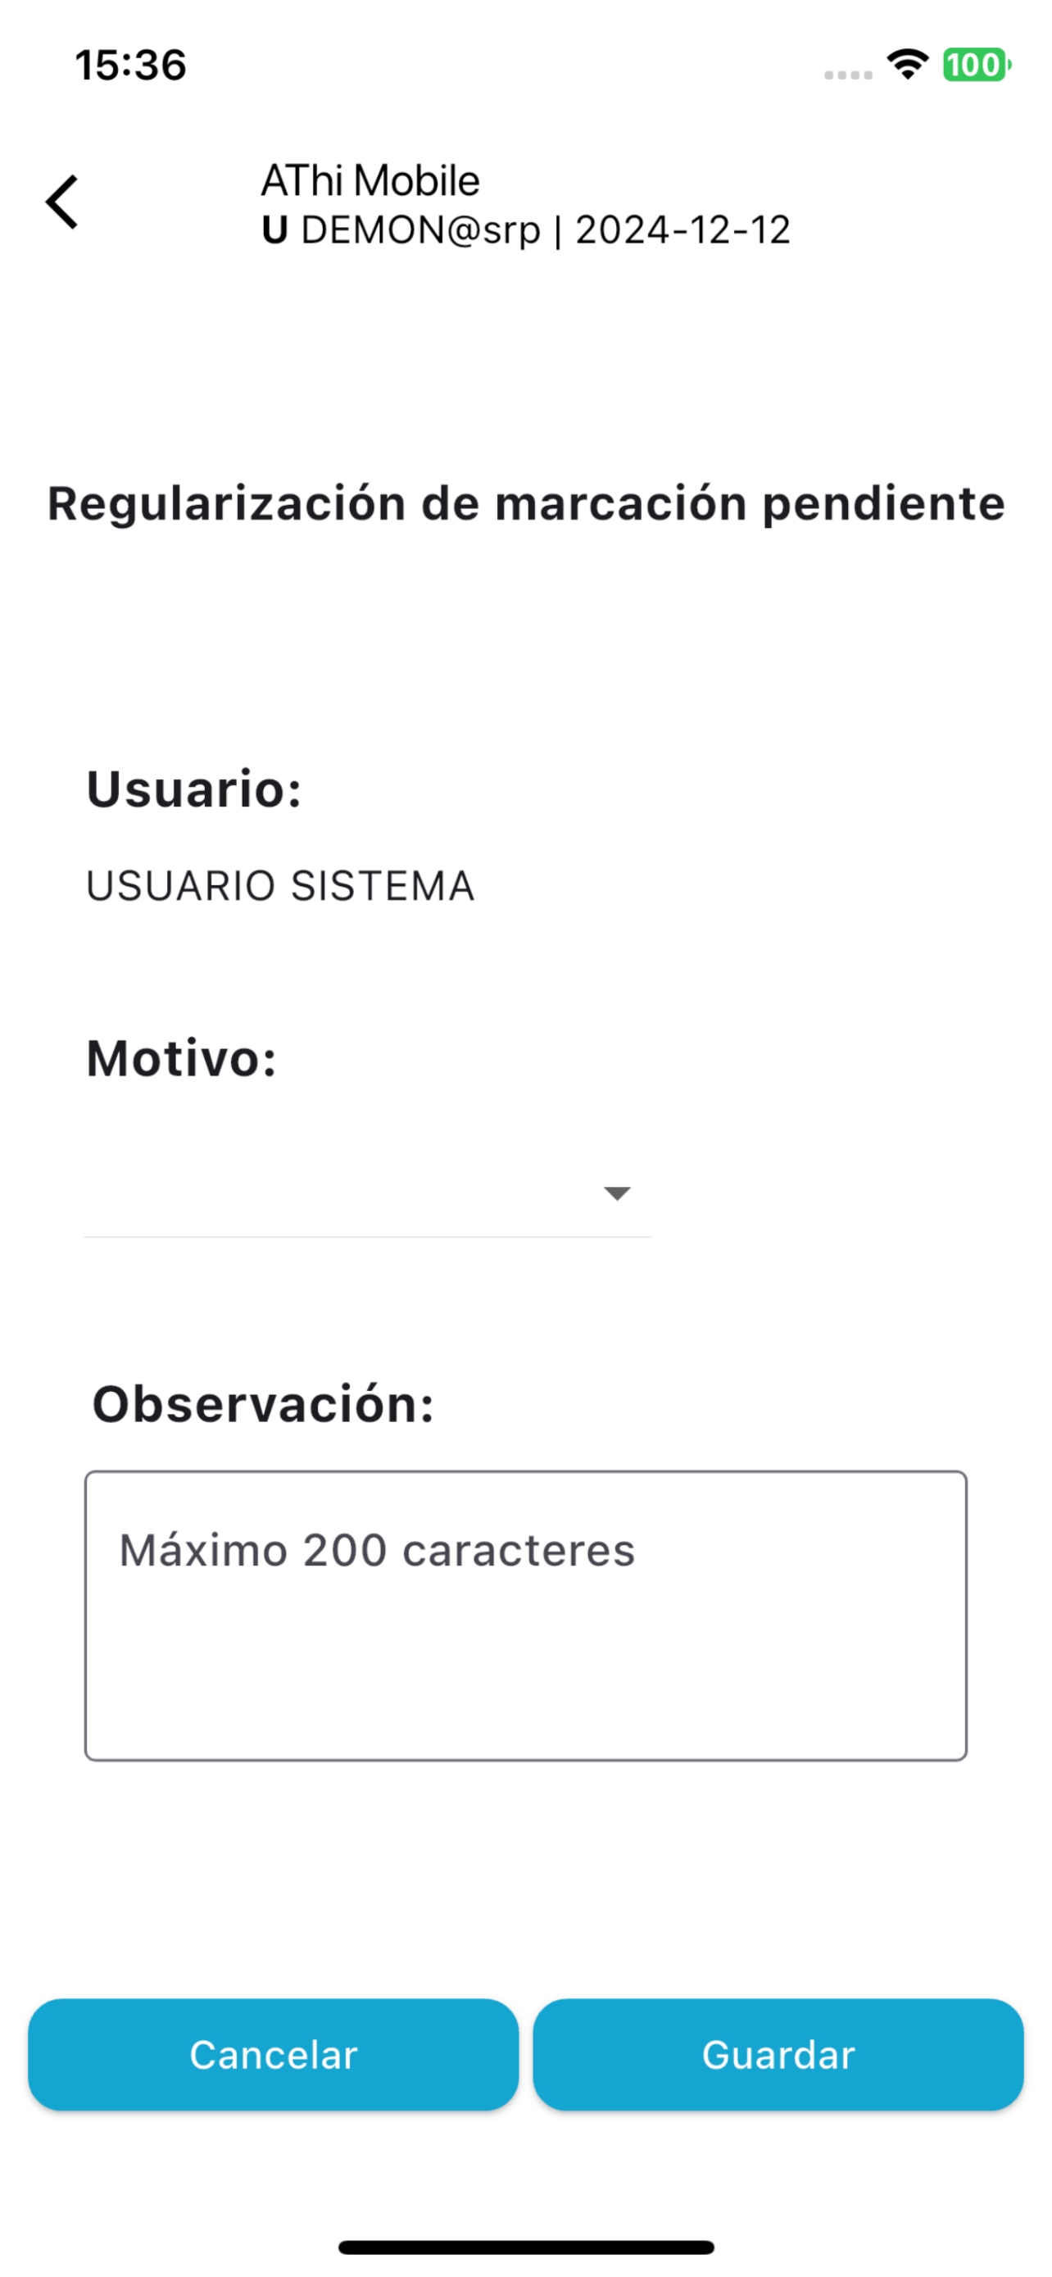The image size is (1052, 2277).
Task: Tap the AThi Mobile header title
Action: coord(370,180)
